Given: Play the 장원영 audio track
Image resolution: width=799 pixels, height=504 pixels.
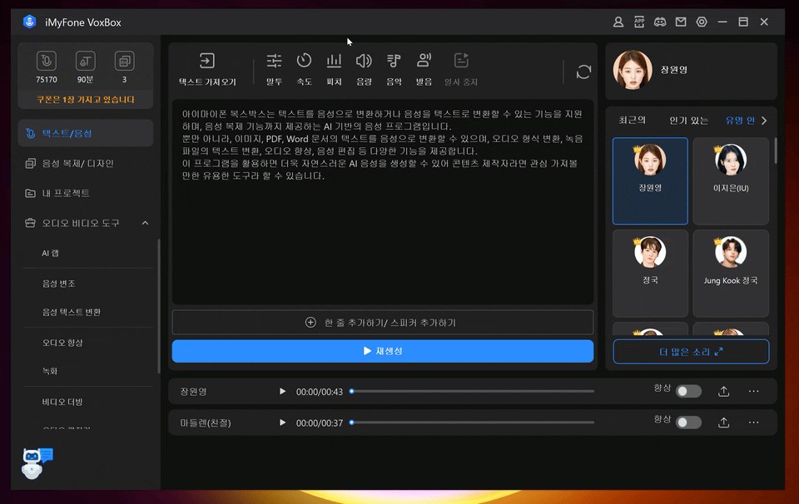Looking at the screenshot, I should 282,392.
